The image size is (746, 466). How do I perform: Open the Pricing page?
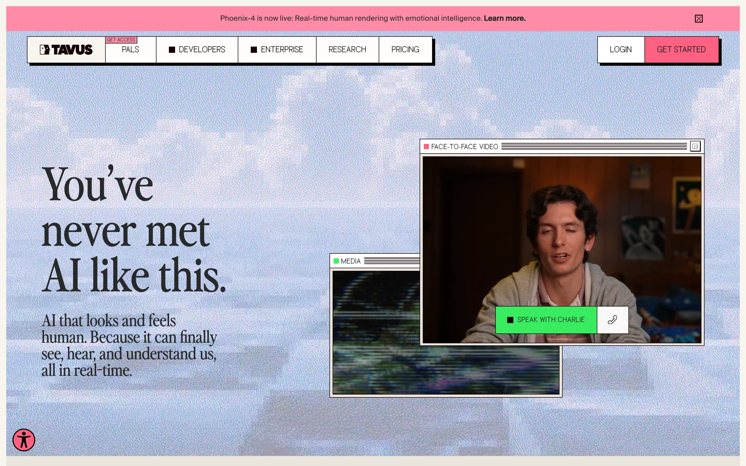pyautogui.click(x=405, y=50)
